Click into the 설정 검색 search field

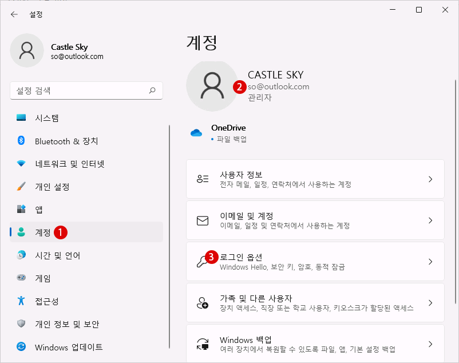point(86,90)
